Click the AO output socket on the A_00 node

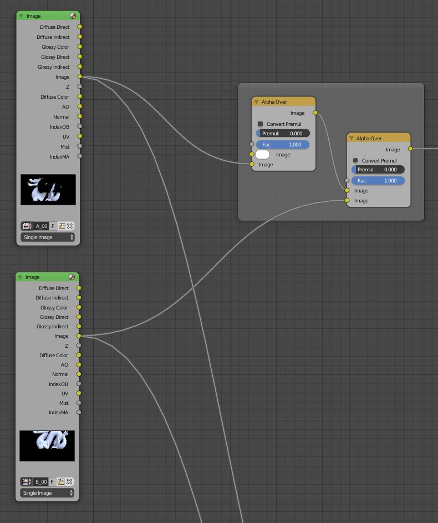point(80,106)
